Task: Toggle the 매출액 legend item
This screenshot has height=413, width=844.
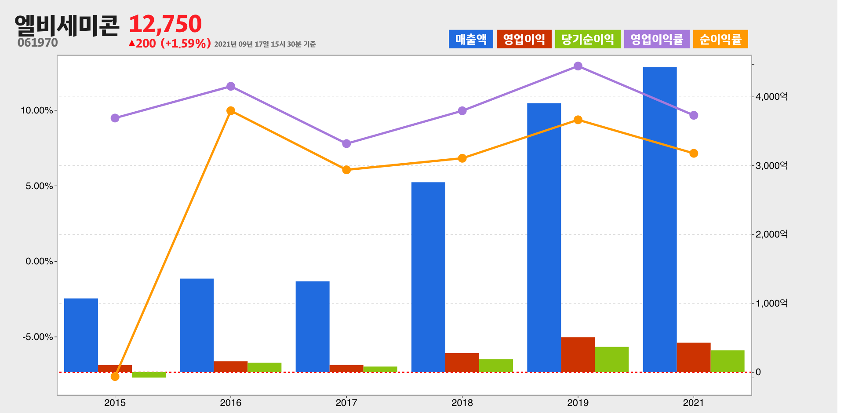Action: (x=471, y=39)
